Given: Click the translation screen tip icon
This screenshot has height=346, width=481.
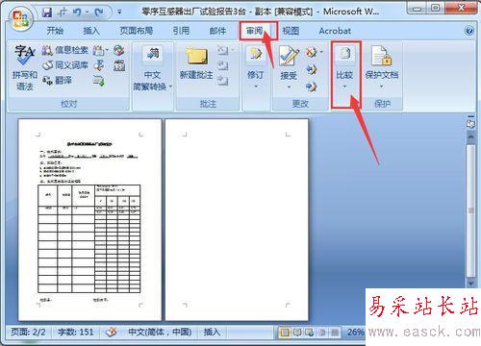Looking at the screenshot, I should pos(98,50).
